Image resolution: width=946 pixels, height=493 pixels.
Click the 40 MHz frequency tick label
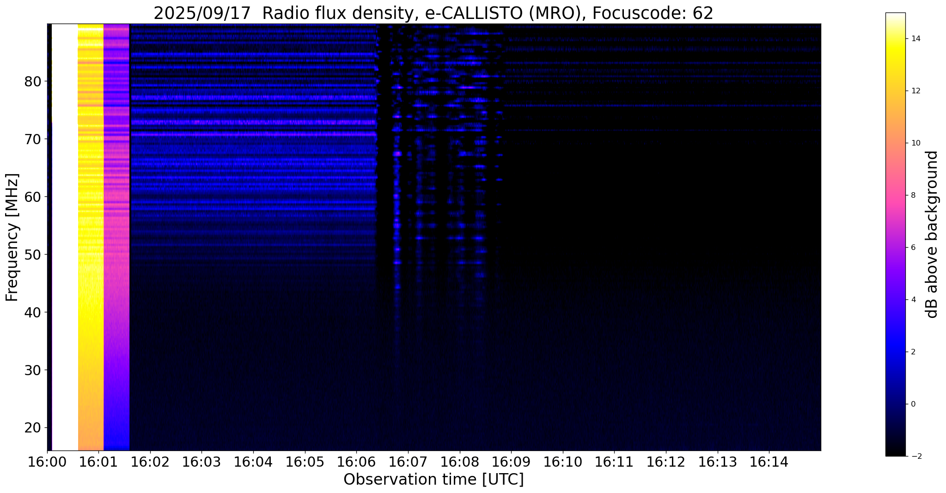pos(33,312)
